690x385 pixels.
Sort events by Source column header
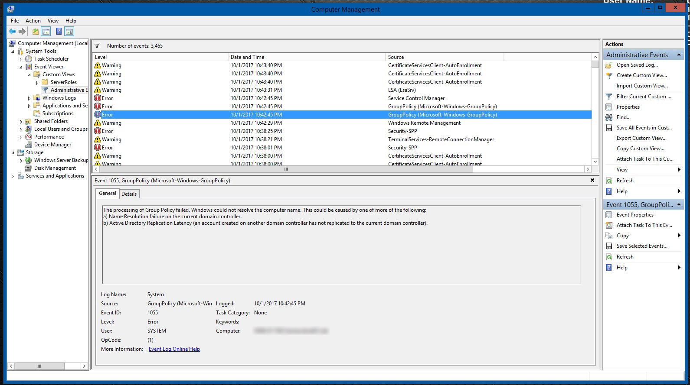445,57
